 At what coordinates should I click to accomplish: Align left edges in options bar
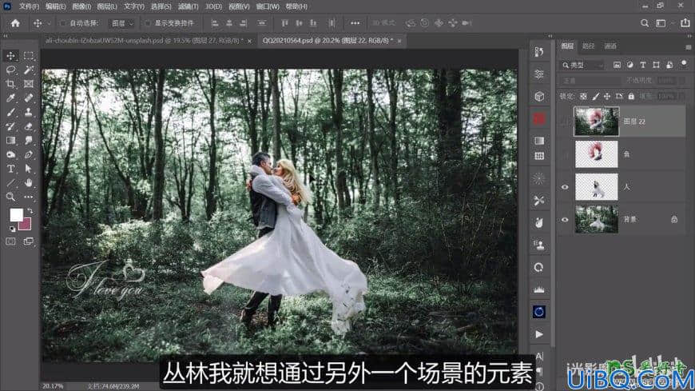click(215, 23)
